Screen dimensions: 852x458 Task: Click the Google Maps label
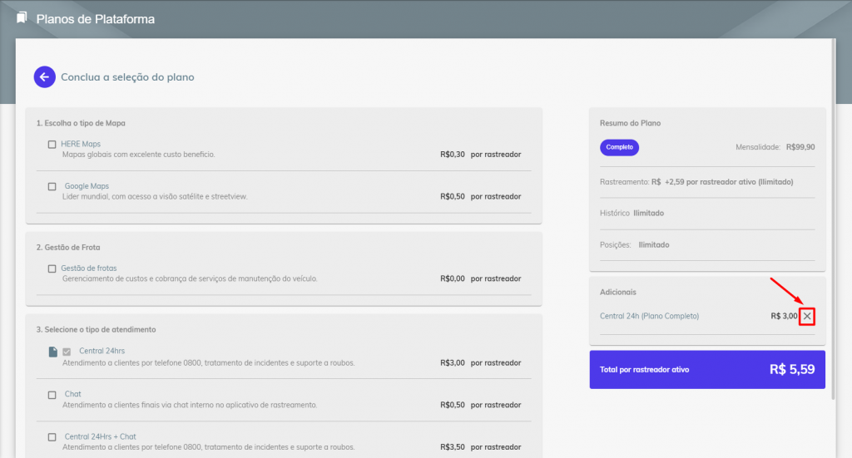pos(87,186)
